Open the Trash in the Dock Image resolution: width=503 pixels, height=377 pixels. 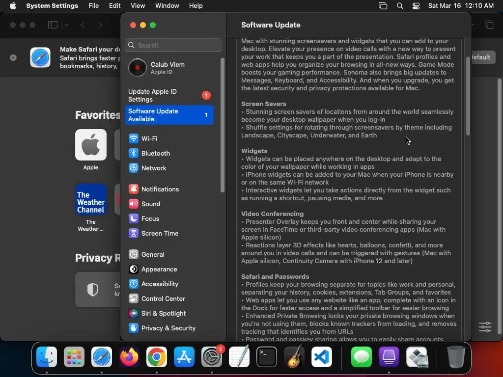click(456, 357)
